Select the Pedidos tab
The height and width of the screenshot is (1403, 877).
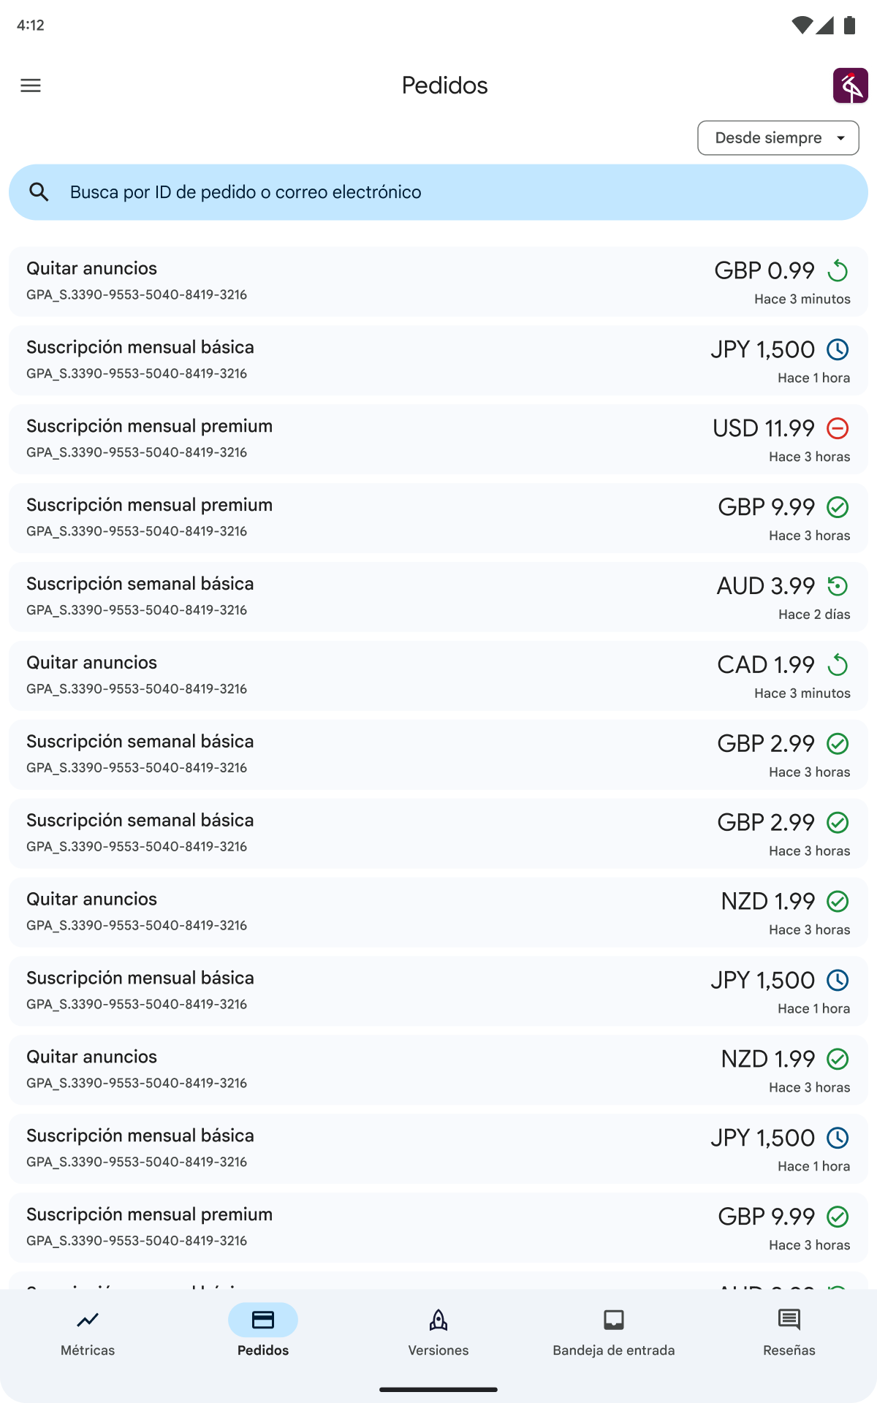pyautogui.click(x=263, y=1331)
